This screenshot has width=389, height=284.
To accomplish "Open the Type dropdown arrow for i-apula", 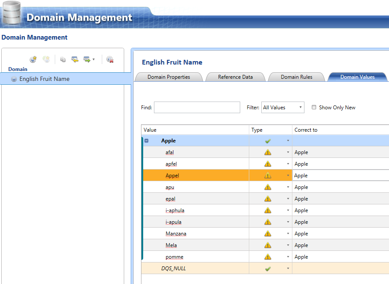I will (288, 222).
